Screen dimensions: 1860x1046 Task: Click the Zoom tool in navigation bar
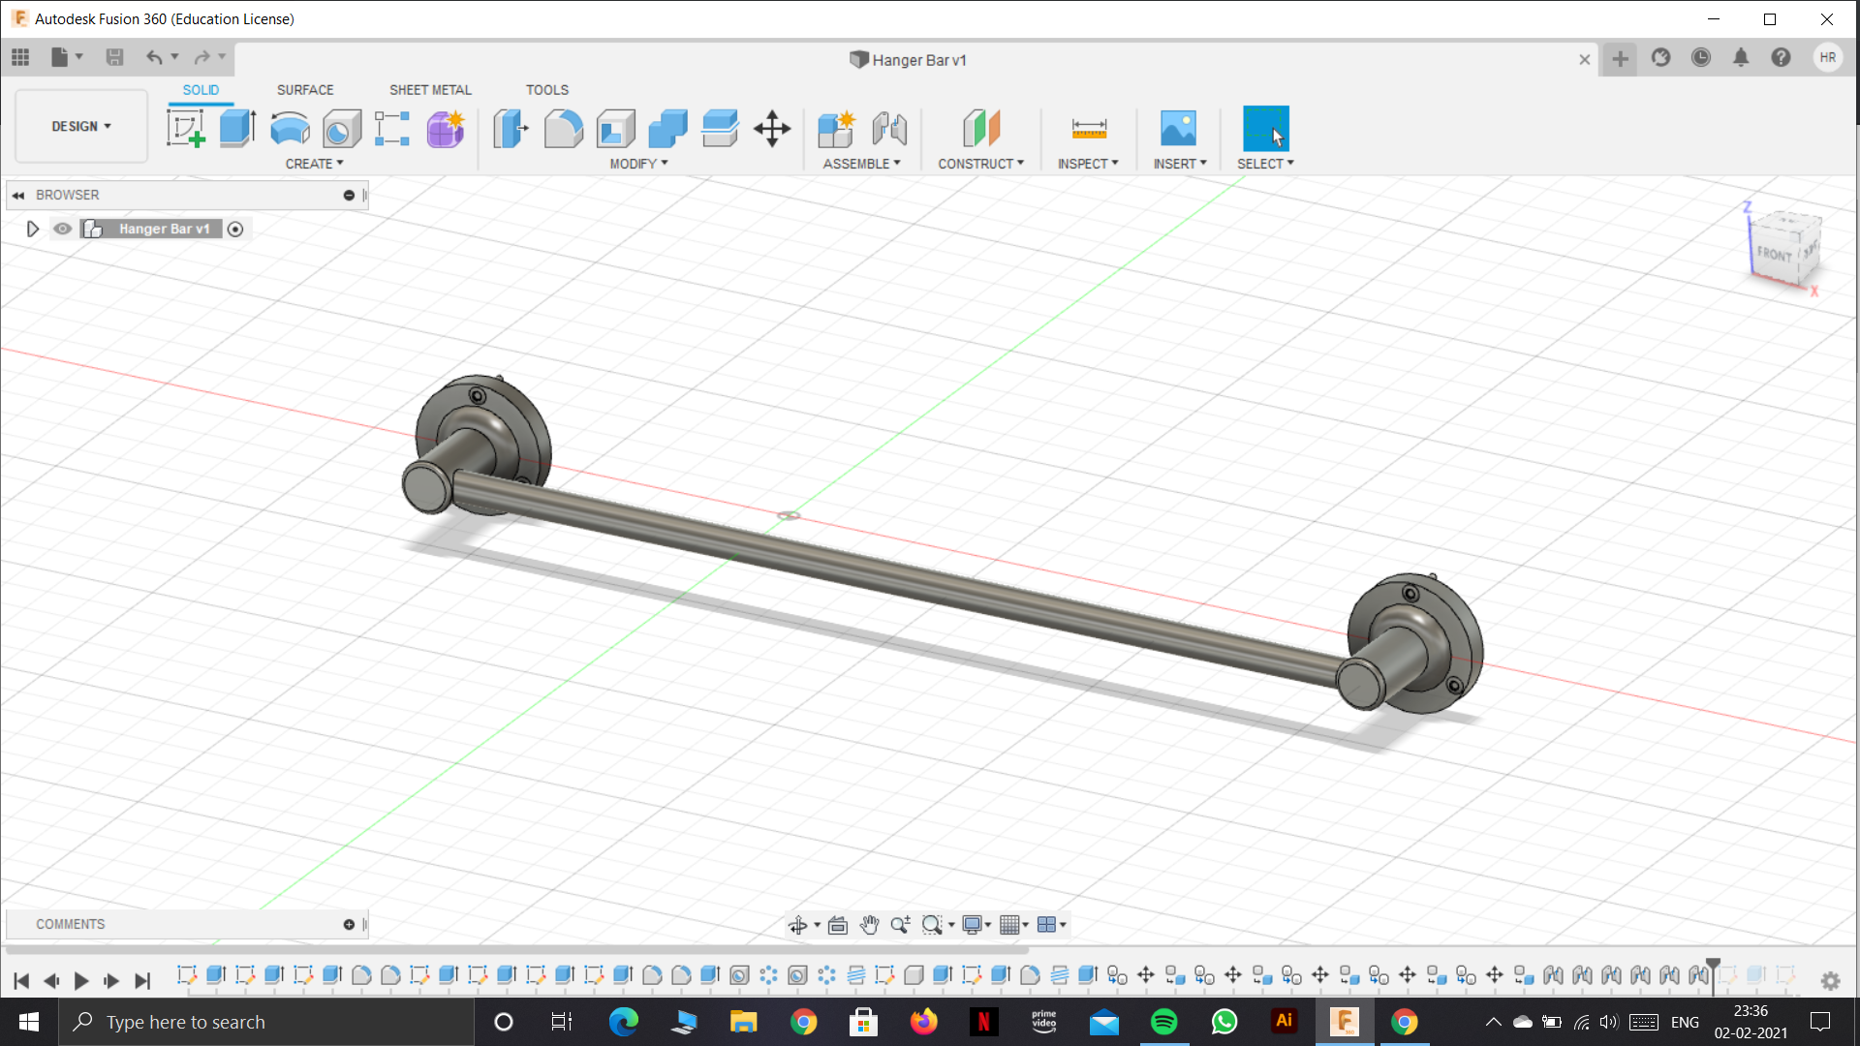pyautogui.click(x=900, y=925)
